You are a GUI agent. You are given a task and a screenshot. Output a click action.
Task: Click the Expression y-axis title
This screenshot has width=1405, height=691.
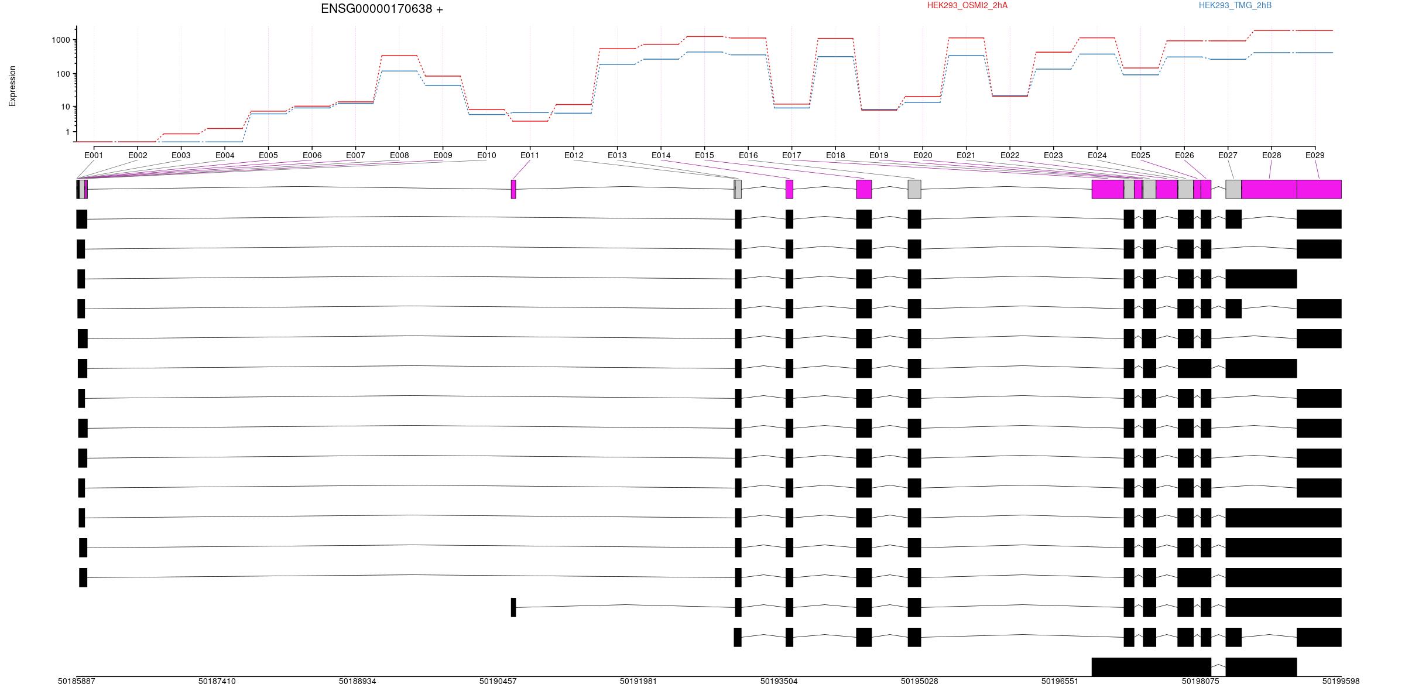[12, 85]
